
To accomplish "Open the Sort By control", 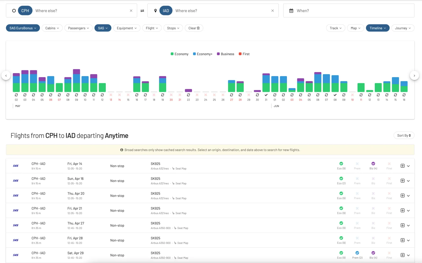I will coord(404,135).
